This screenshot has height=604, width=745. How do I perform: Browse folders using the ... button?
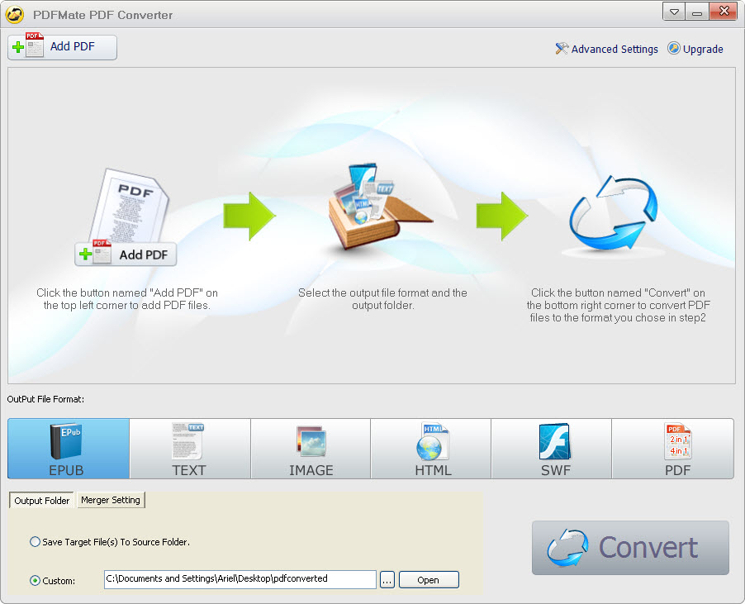(387, 579)
